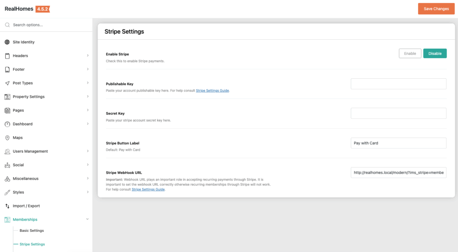Click the Maps location pin icon

coord(7,138)
